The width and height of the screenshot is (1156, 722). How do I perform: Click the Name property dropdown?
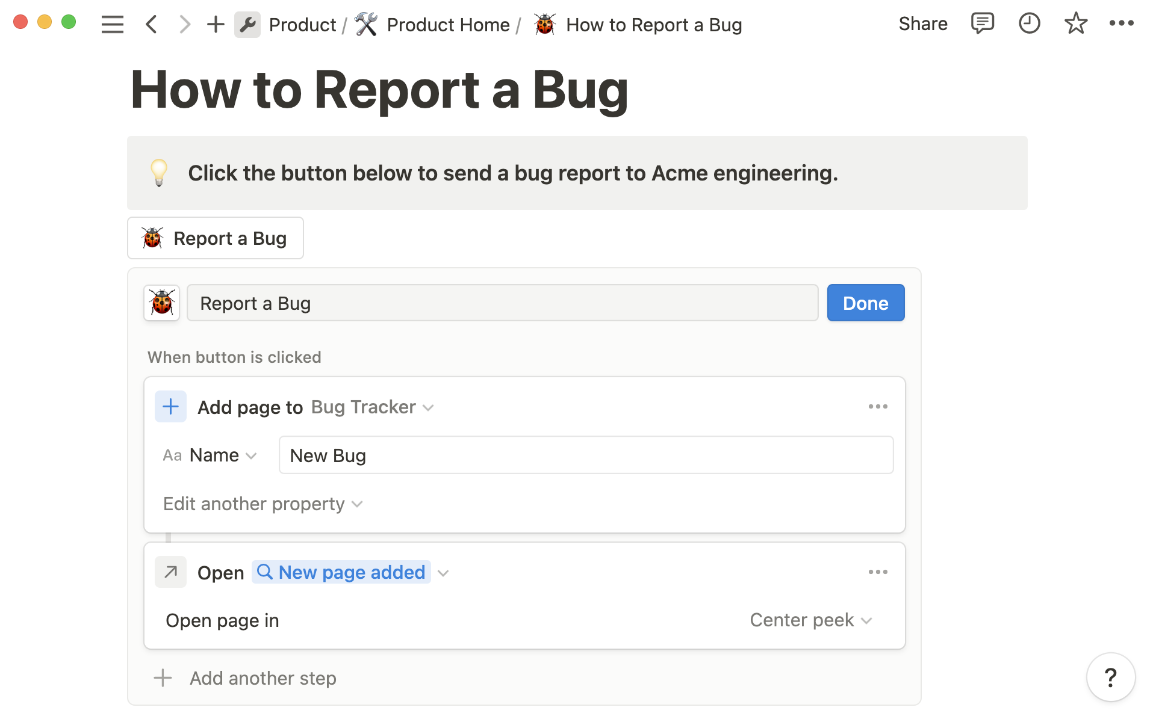point(213,455)
